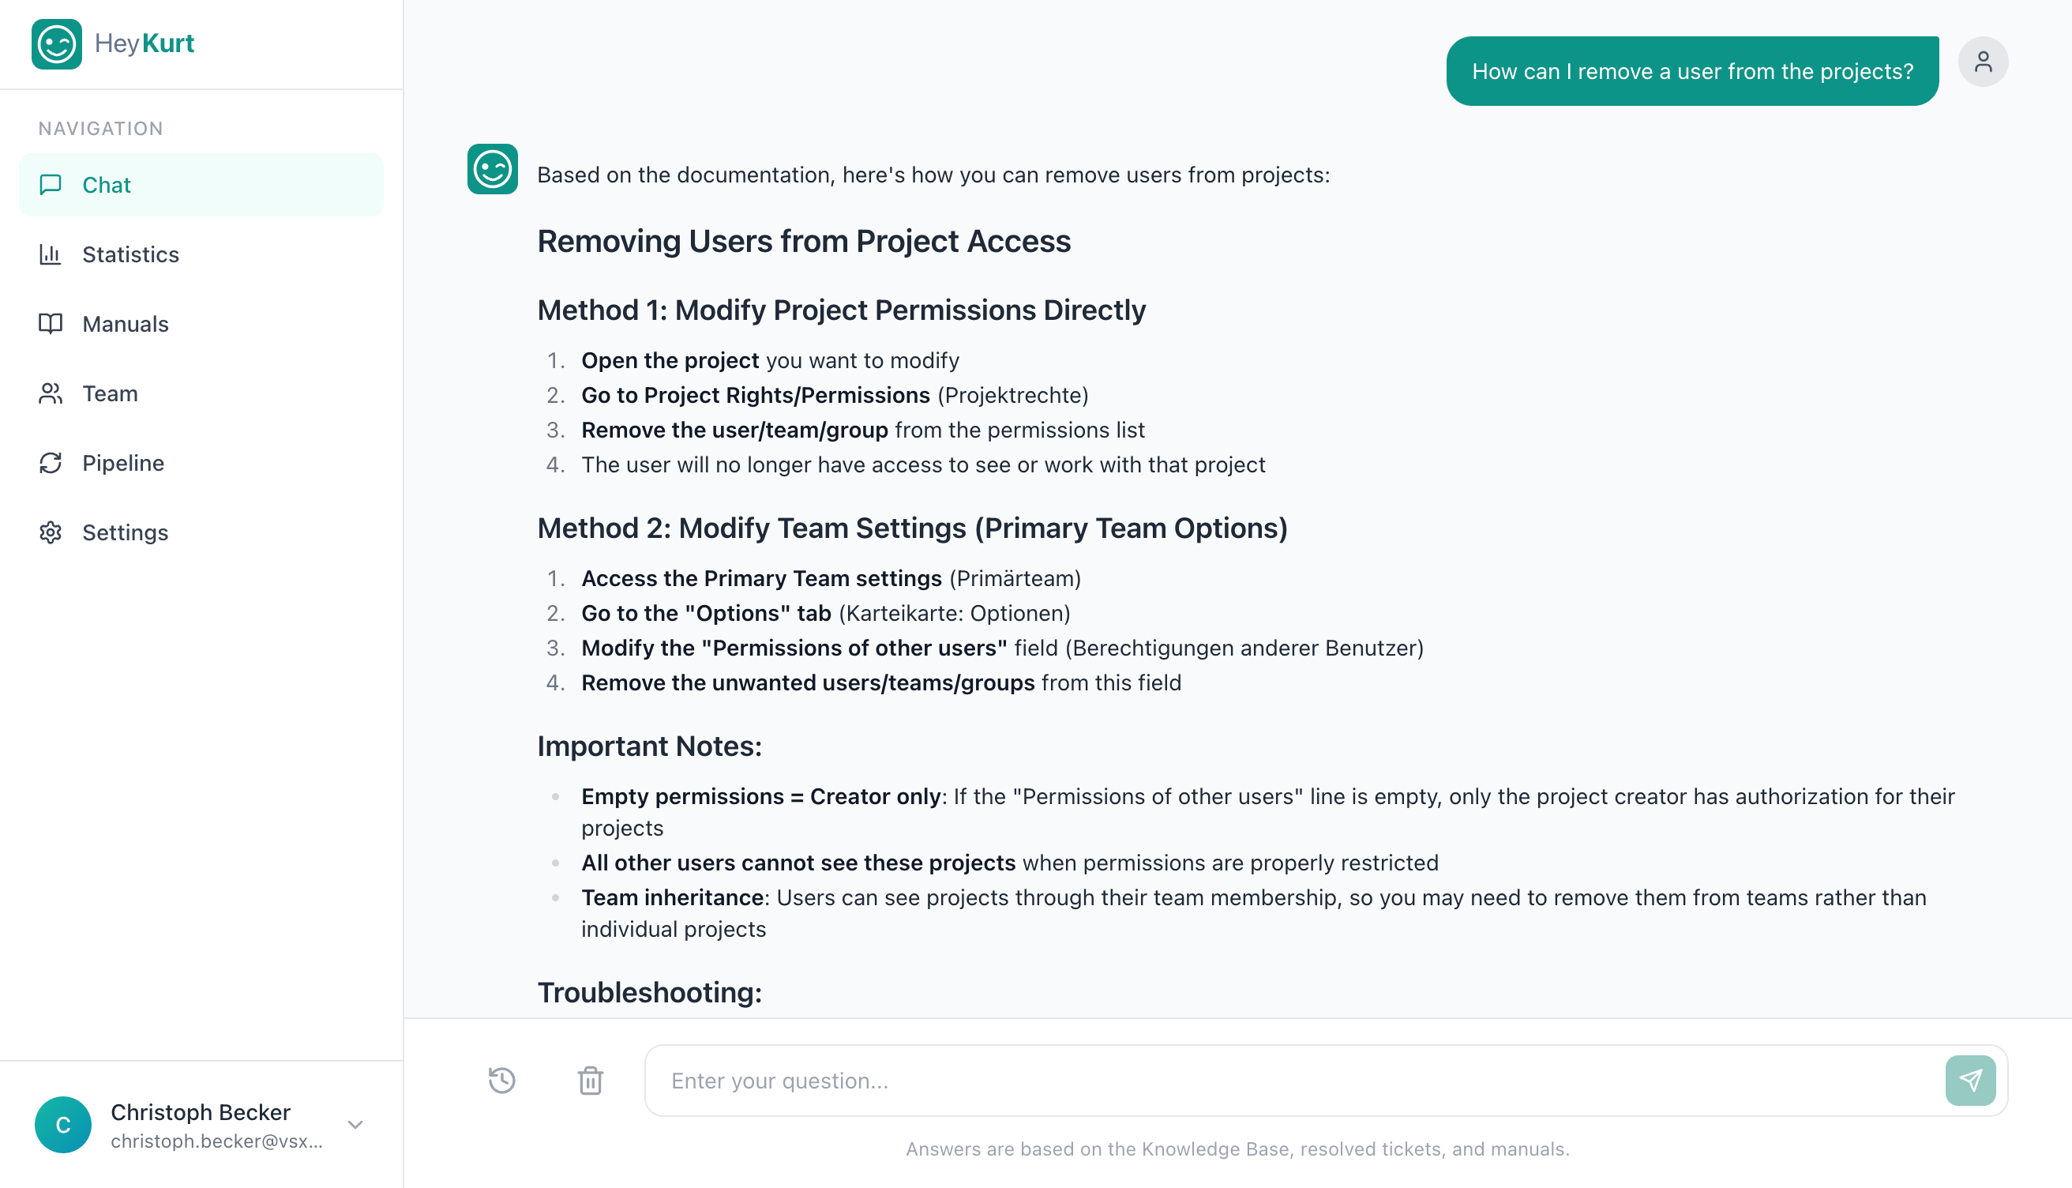Select the Settings label in navigation
The width and height of the screenshot is (2072, 1188).
(x=125, y=532)
